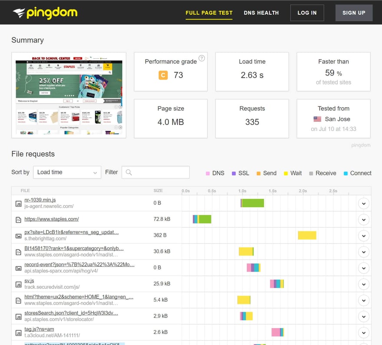This screenshot has width=382, height=345.
Task: Expand the tag.js?ns=am request details
Action: 364,333
